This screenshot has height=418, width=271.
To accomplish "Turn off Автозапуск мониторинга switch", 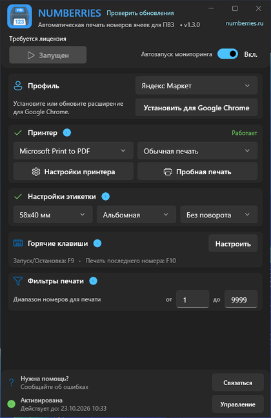I will click(x=228, y=54).
